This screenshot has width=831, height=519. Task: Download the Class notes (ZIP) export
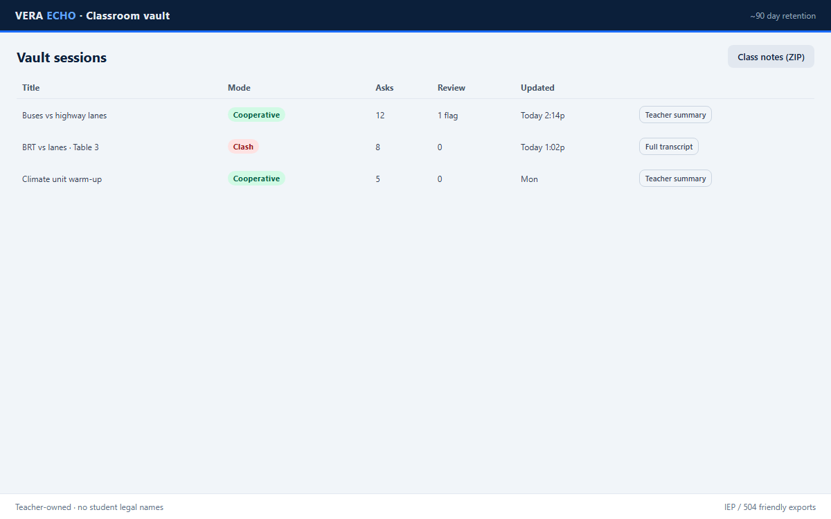[771, 57]
